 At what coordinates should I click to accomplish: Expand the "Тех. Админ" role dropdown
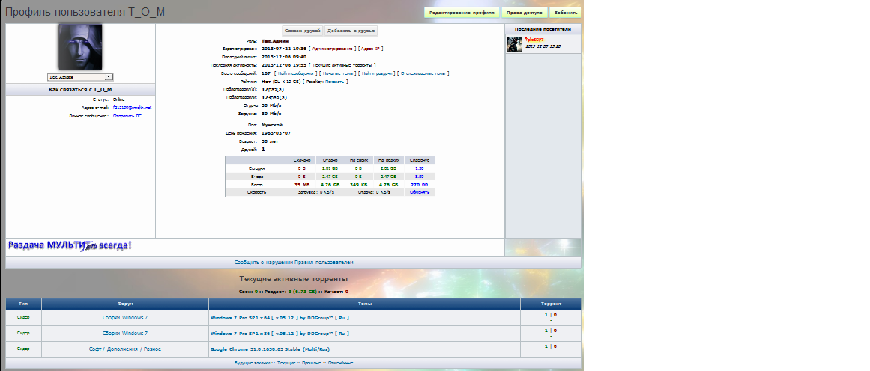(80, 77)
